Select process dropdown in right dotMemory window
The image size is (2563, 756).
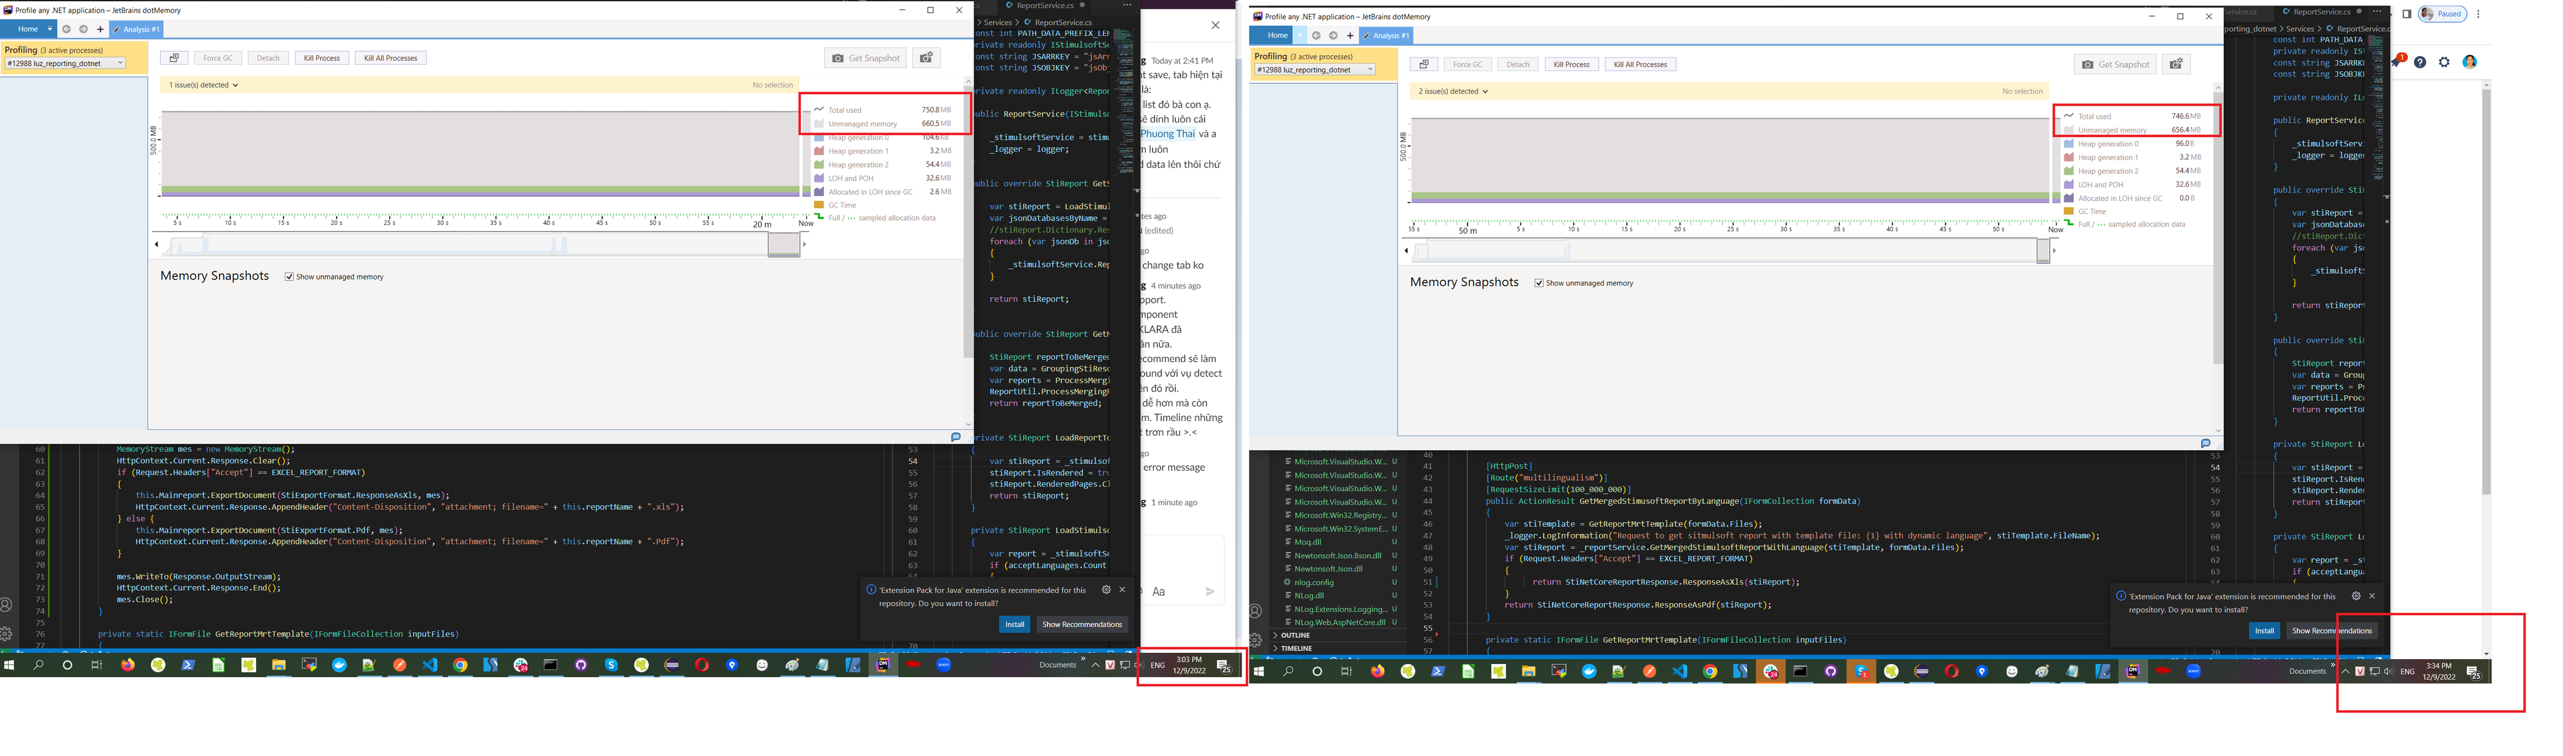coord(1314,69)
